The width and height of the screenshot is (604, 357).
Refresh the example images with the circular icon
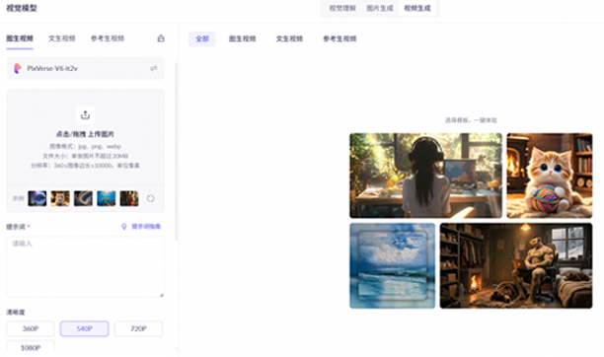pyautogui.click(x=150, y=198)
